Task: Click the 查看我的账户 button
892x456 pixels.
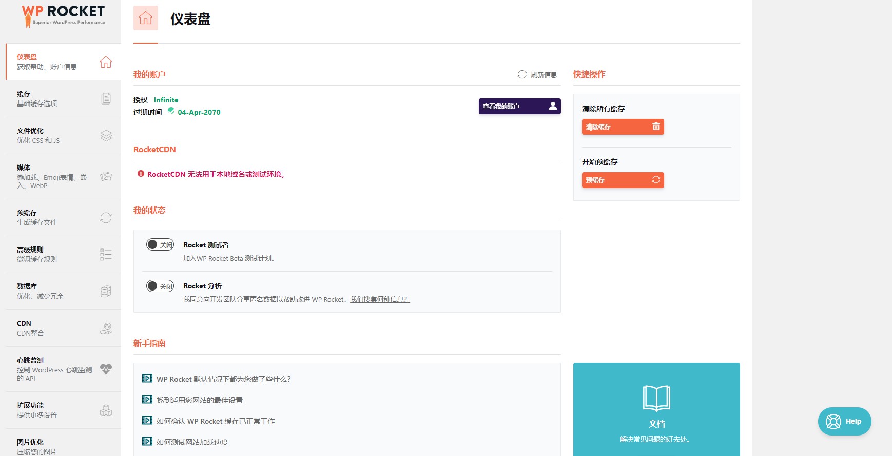Action: pos(519,106)
